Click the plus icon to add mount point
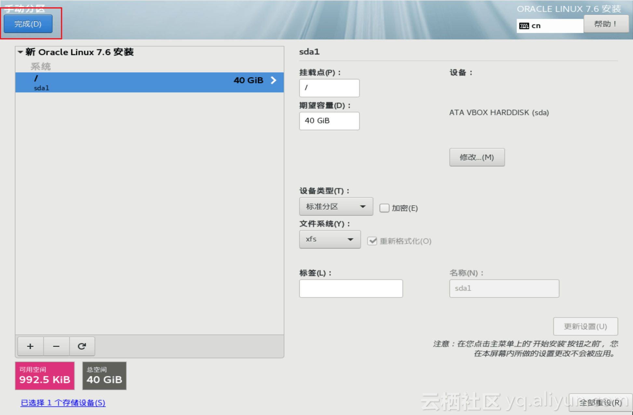The image size is (633, 415). click(30, 346)
